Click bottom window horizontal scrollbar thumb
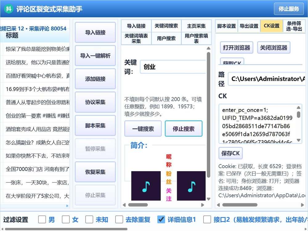The height and width of the screenshot is (231, 308). (66, 229)
